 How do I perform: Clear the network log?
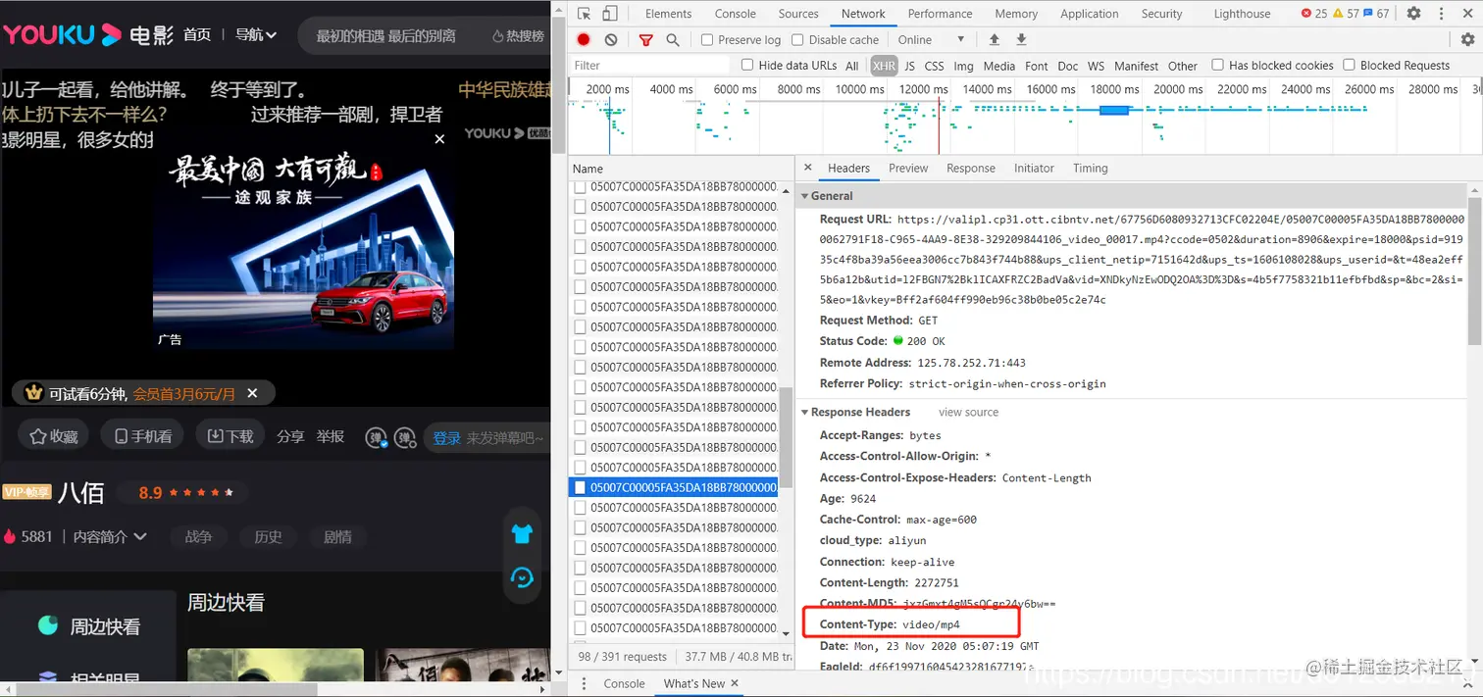tap(611, 39)
